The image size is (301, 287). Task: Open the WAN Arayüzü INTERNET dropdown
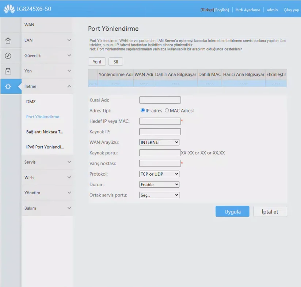pyautogui.click(x=159, y=142)
